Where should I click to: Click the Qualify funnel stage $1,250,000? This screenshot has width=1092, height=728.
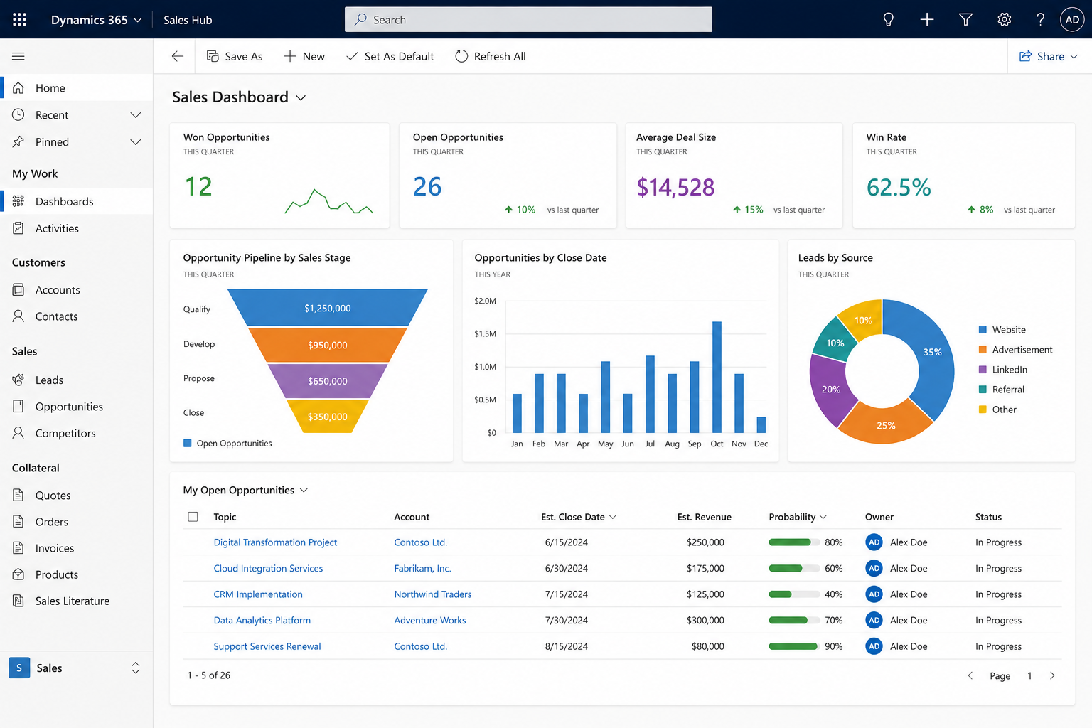tap(328, 308)
